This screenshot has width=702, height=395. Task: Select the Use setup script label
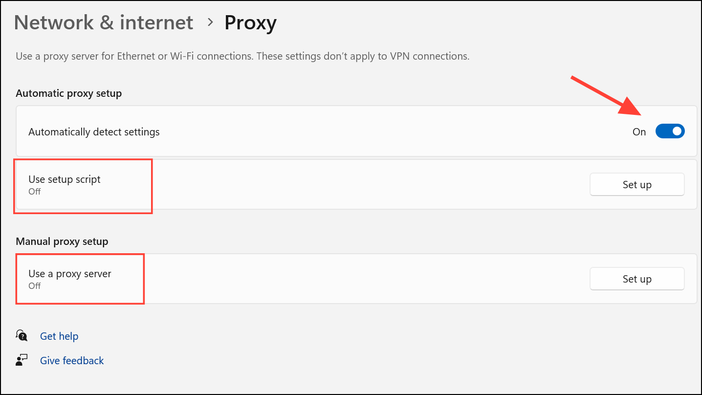tap(65, 179)
